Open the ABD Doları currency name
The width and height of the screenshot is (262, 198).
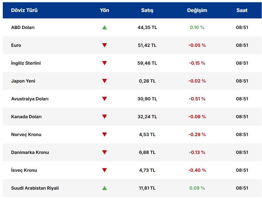[23, 27]
